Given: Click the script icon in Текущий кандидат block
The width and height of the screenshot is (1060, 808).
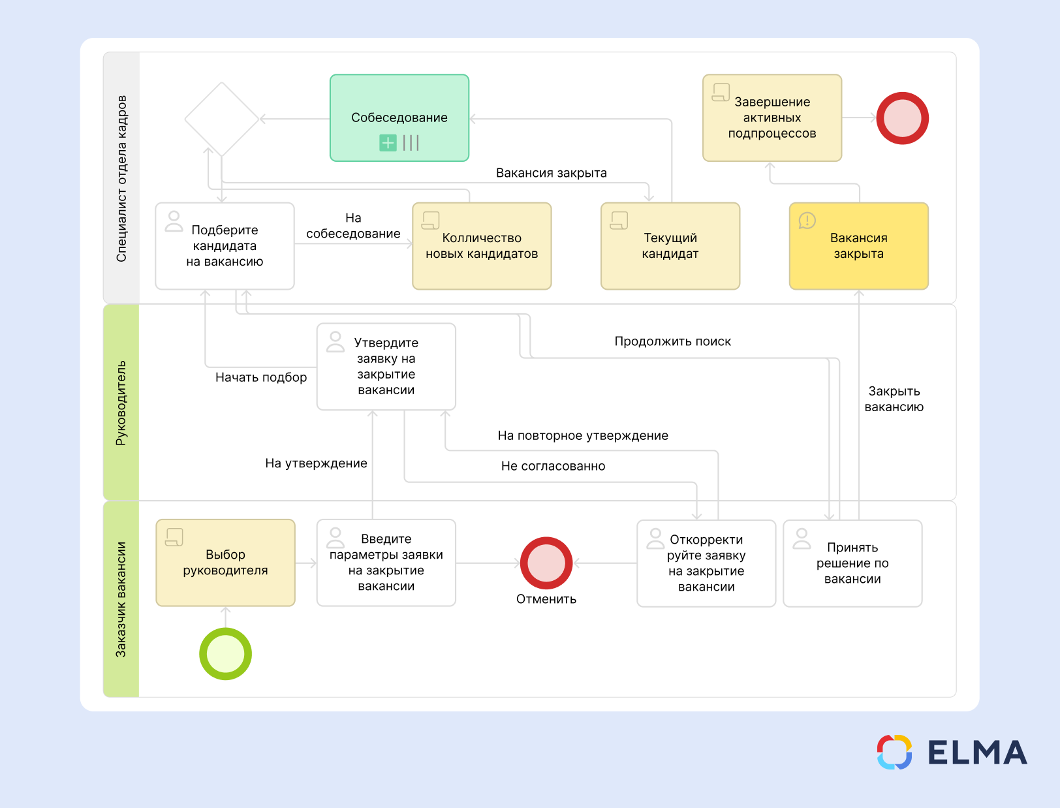Looking at the screenshot, I should click(x=619, y=221).
